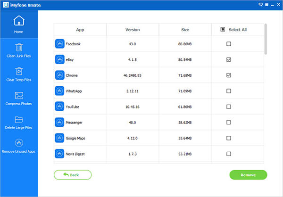The height and width of the screenshot is (197, 283).
Task: Select the Facebook app name
Action: tap(73, 44)
